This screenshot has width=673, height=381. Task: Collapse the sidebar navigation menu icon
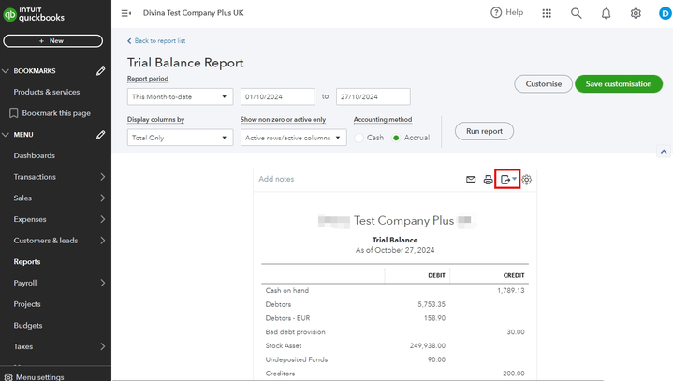[x=126, y=13]
